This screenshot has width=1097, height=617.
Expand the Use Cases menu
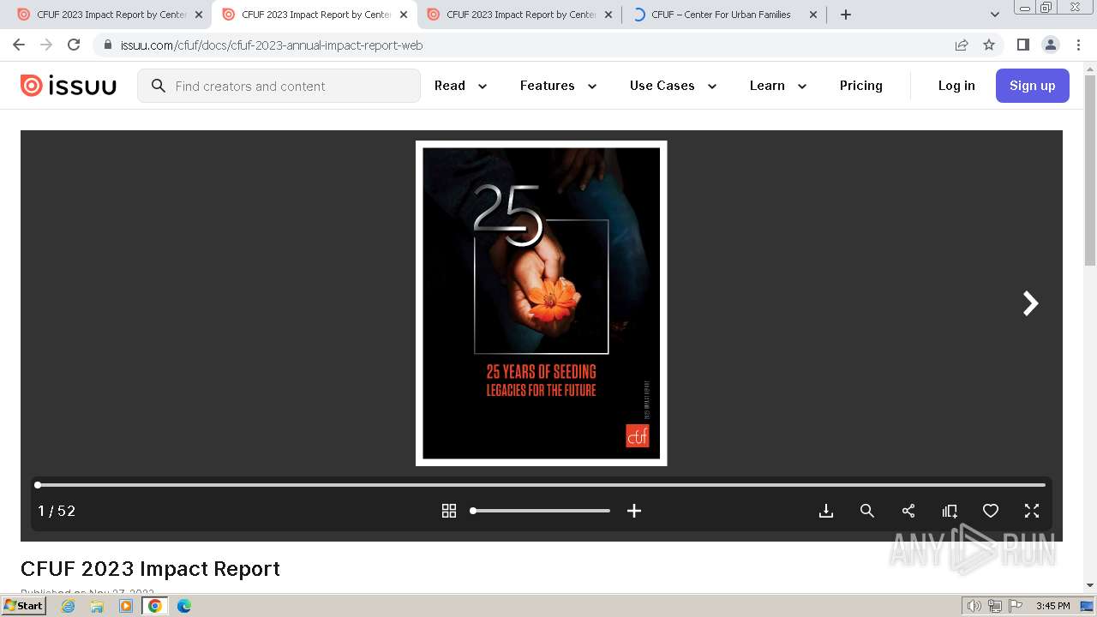[673, 86]
